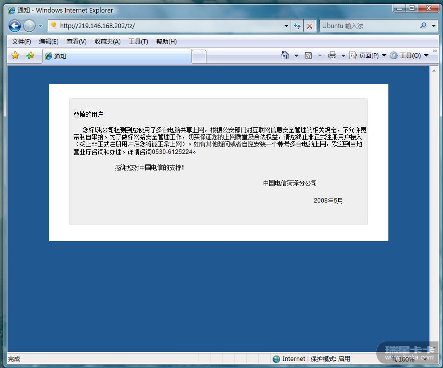
Task: Open the 工具(T) menu in menu bar
Action: (x=138, y=42)
